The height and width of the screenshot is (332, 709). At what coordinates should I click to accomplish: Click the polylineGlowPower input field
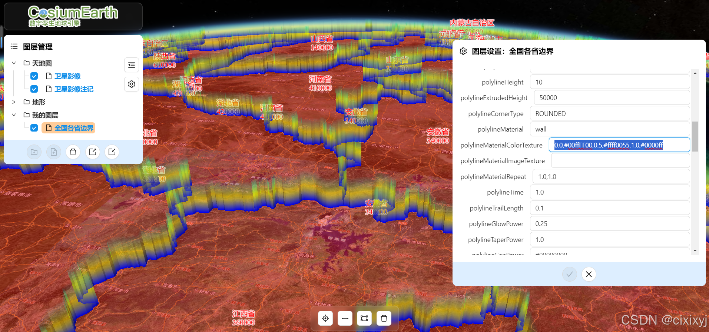point(610,224)
